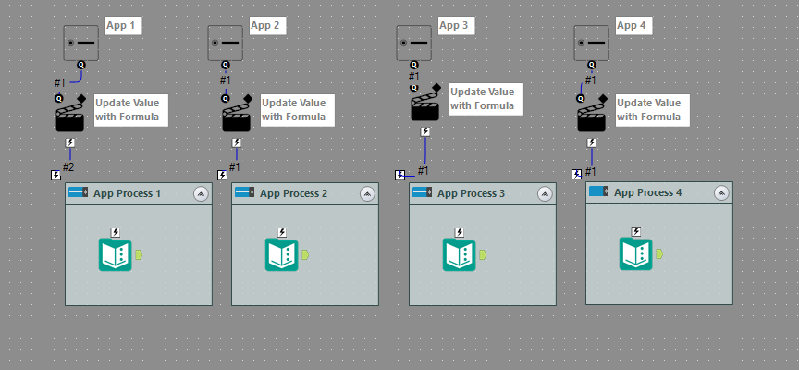The height and width of the screenshot is (370, 799).
Task: Select the App 4 radio button tool
Action: pyautogui.click(x=591, y=43)
